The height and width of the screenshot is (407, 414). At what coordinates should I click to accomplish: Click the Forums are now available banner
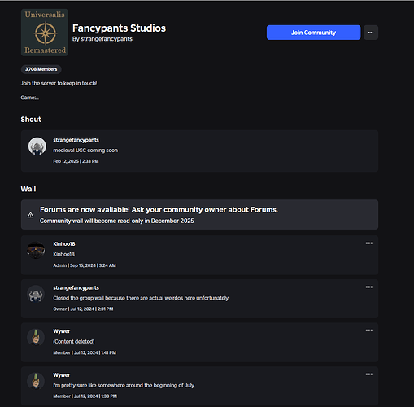point(199,215)
